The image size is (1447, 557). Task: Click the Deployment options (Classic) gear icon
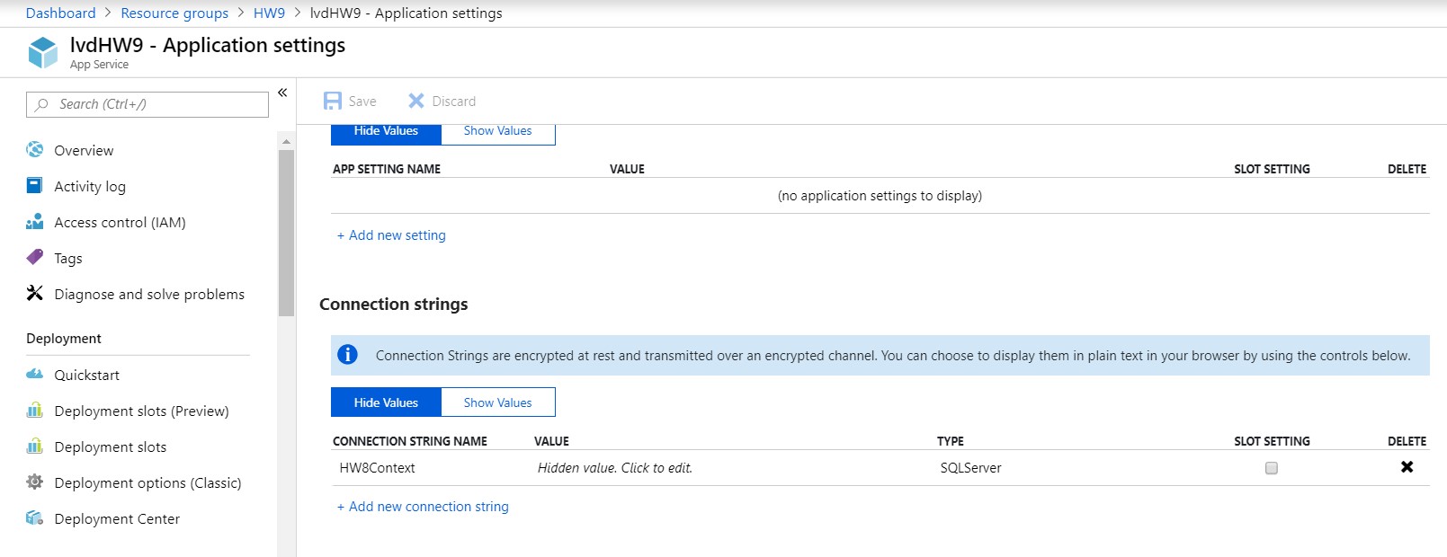(35, 482)
